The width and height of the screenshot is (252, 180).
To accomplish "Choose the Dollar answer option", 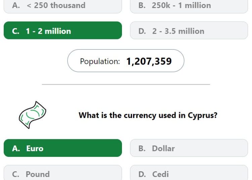I will pos(189,148).
